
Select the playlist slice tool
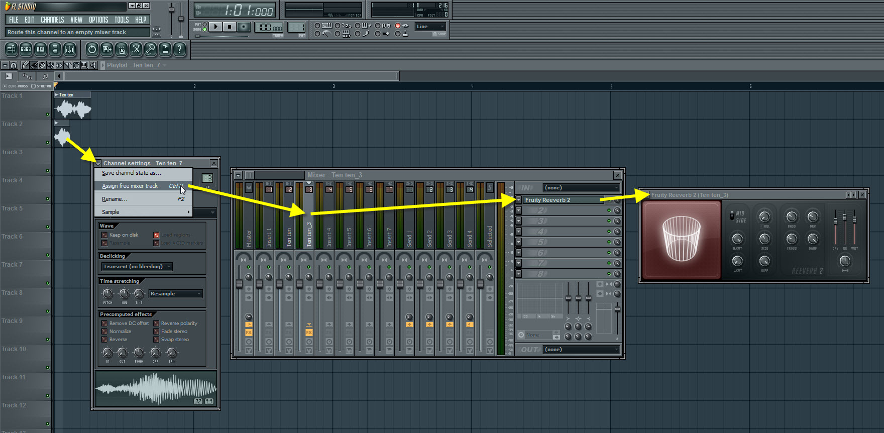pos(68,65)
